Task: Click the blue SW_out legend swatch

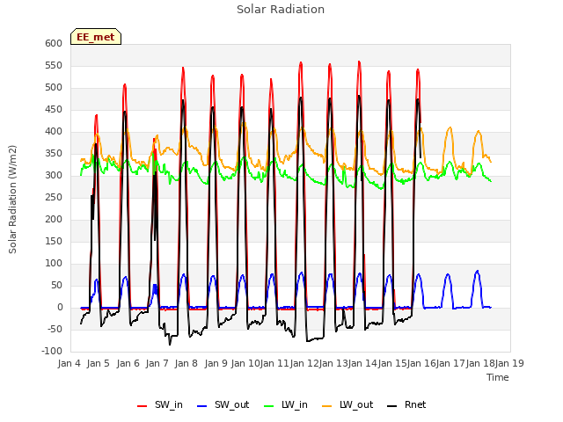Action: (202, 406)
